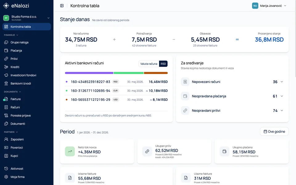
Task: Collapse the PARTNERI sidebar section
Action: click(x=11, y=132)
